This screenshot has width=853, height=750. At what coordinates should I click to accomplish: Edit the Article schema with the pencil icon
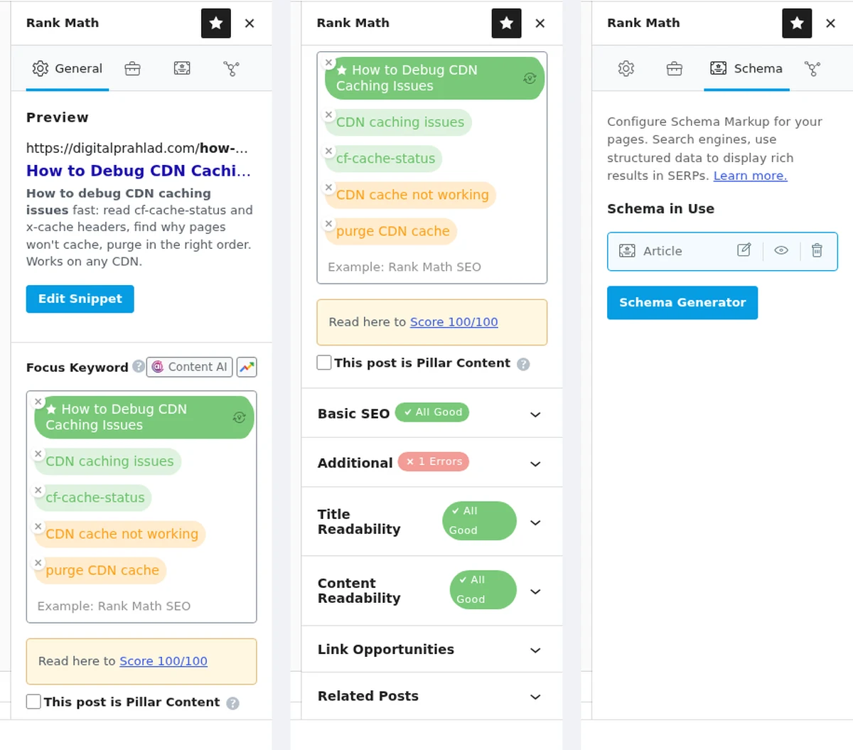[x=744, y=250]
